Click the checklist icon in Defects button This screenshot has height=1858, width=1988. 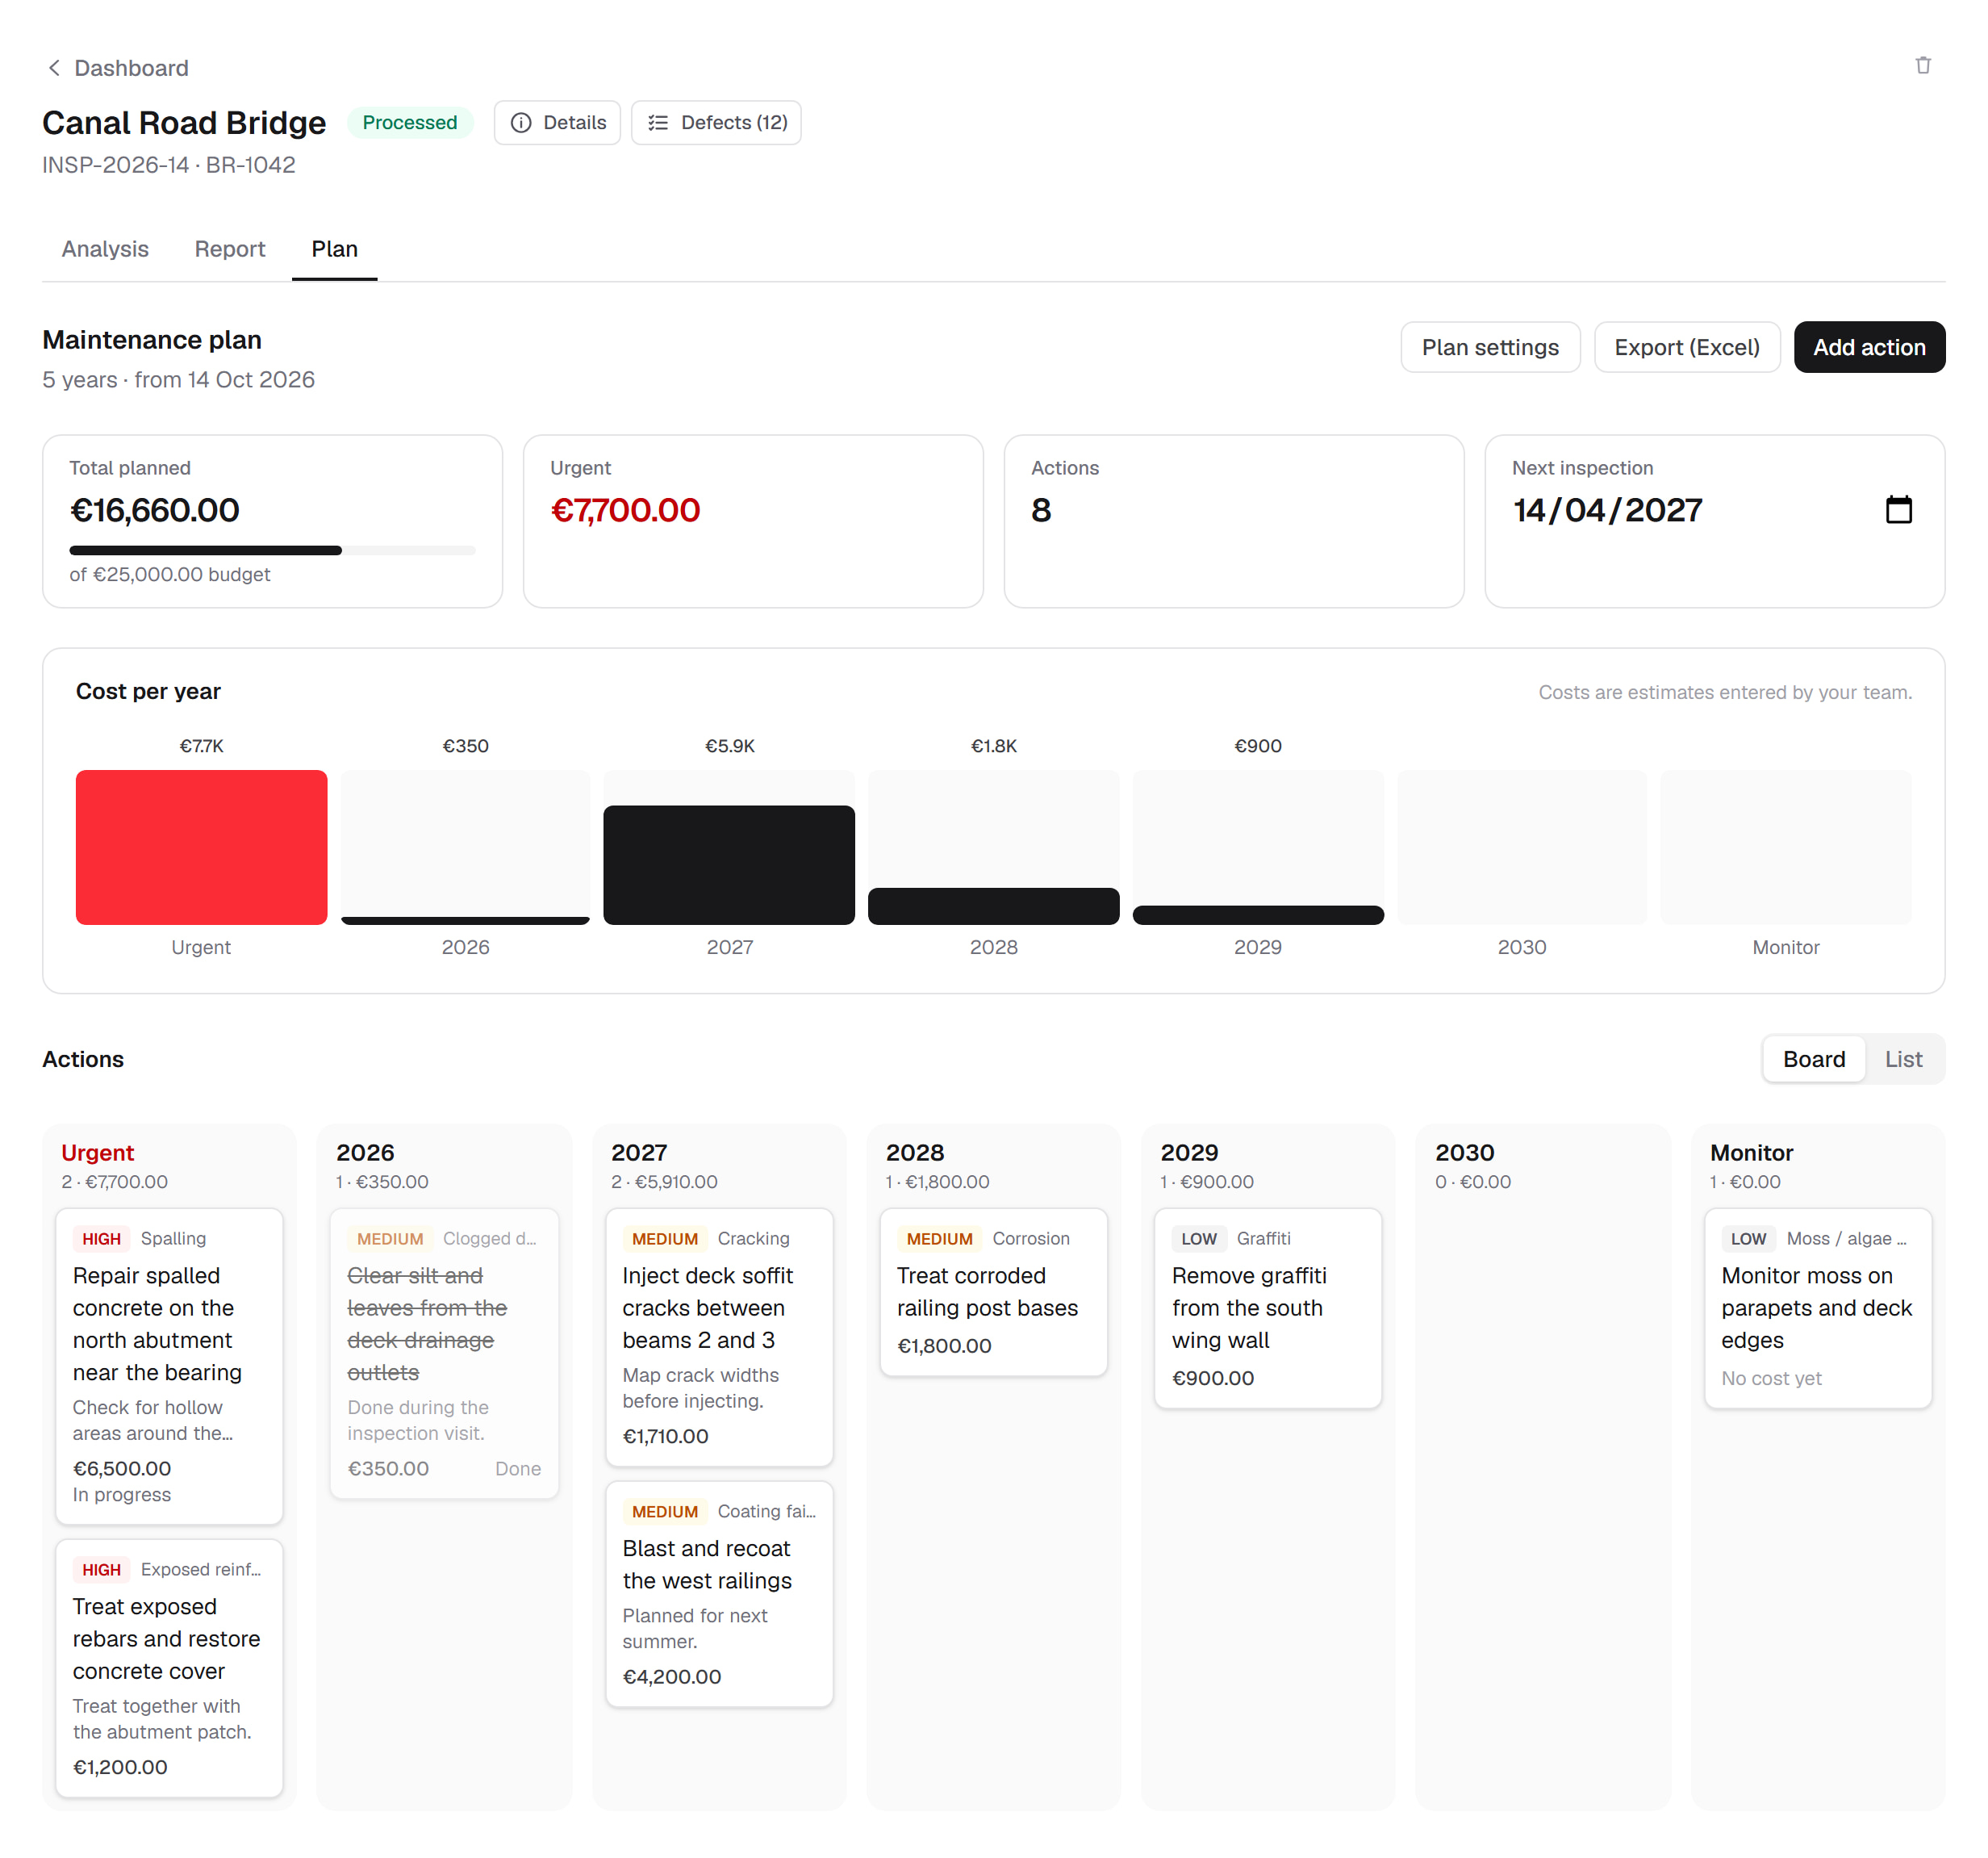(x=657, y=122)
